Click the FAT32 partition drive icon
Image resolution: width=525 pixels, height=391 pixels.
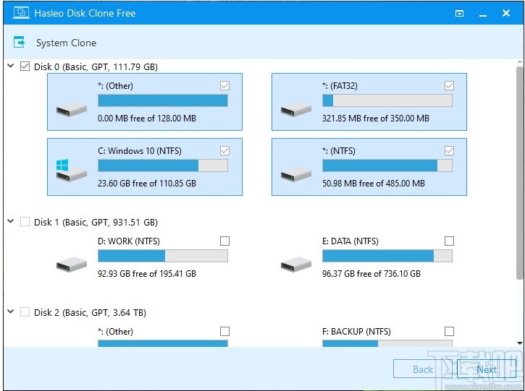pos(296,108)
